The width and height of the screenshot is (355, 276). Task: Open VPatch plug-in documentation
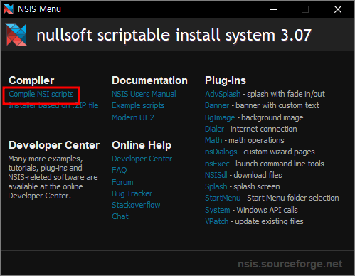coord(217,221)
